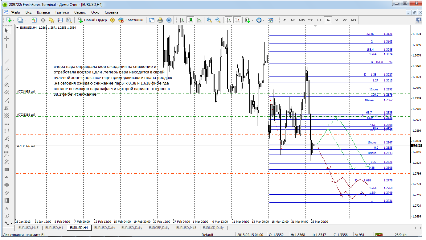This screenshot has height=240, width=426.
Task: Toggle the Chart Shift button
Action: tap(237, 20)
